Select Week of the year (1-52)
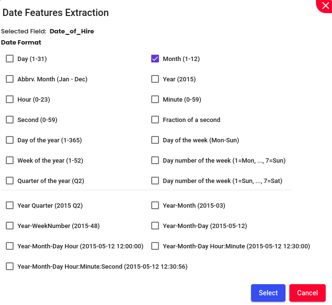Screen dimensions: 332x305 pos(10,160)
